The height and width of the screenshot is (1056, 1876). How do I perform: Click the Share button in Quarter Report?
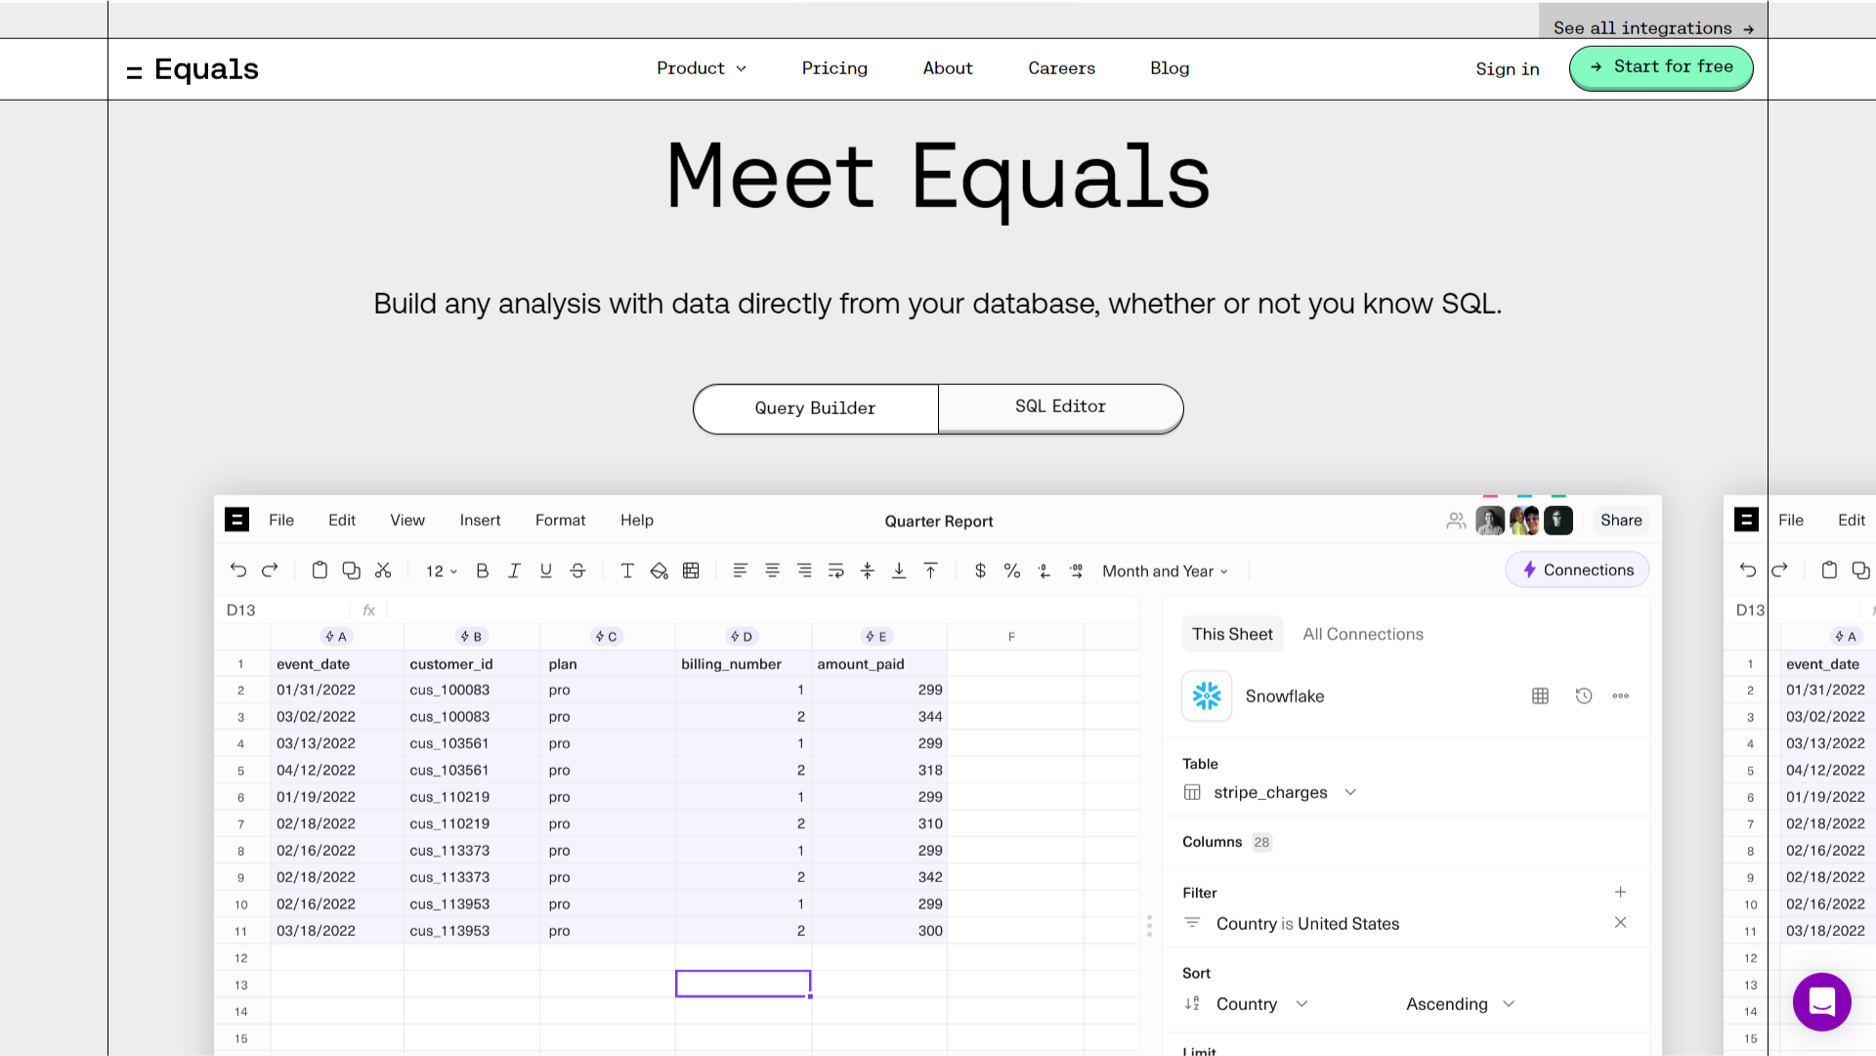[x=1621, y=521]
